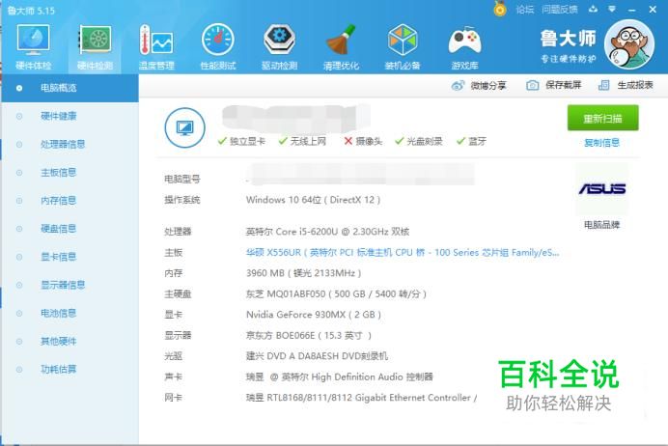Screen dimensions: 668x446
Task: Select 主板信息 in sidebar
Action: (70, 172)
